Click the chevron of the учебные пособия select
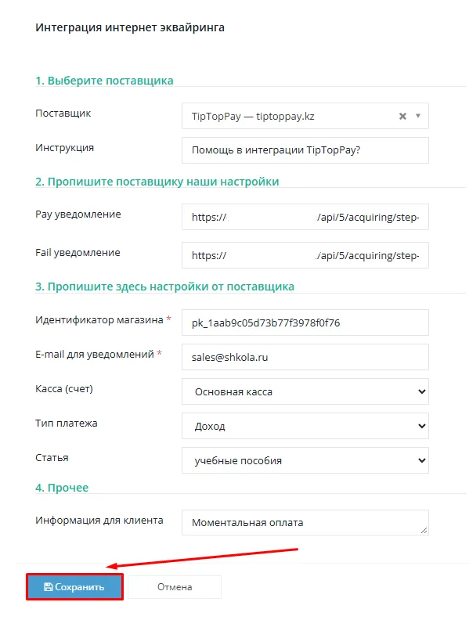This screenshot has height=620, width=469. [x=421, y=460]
